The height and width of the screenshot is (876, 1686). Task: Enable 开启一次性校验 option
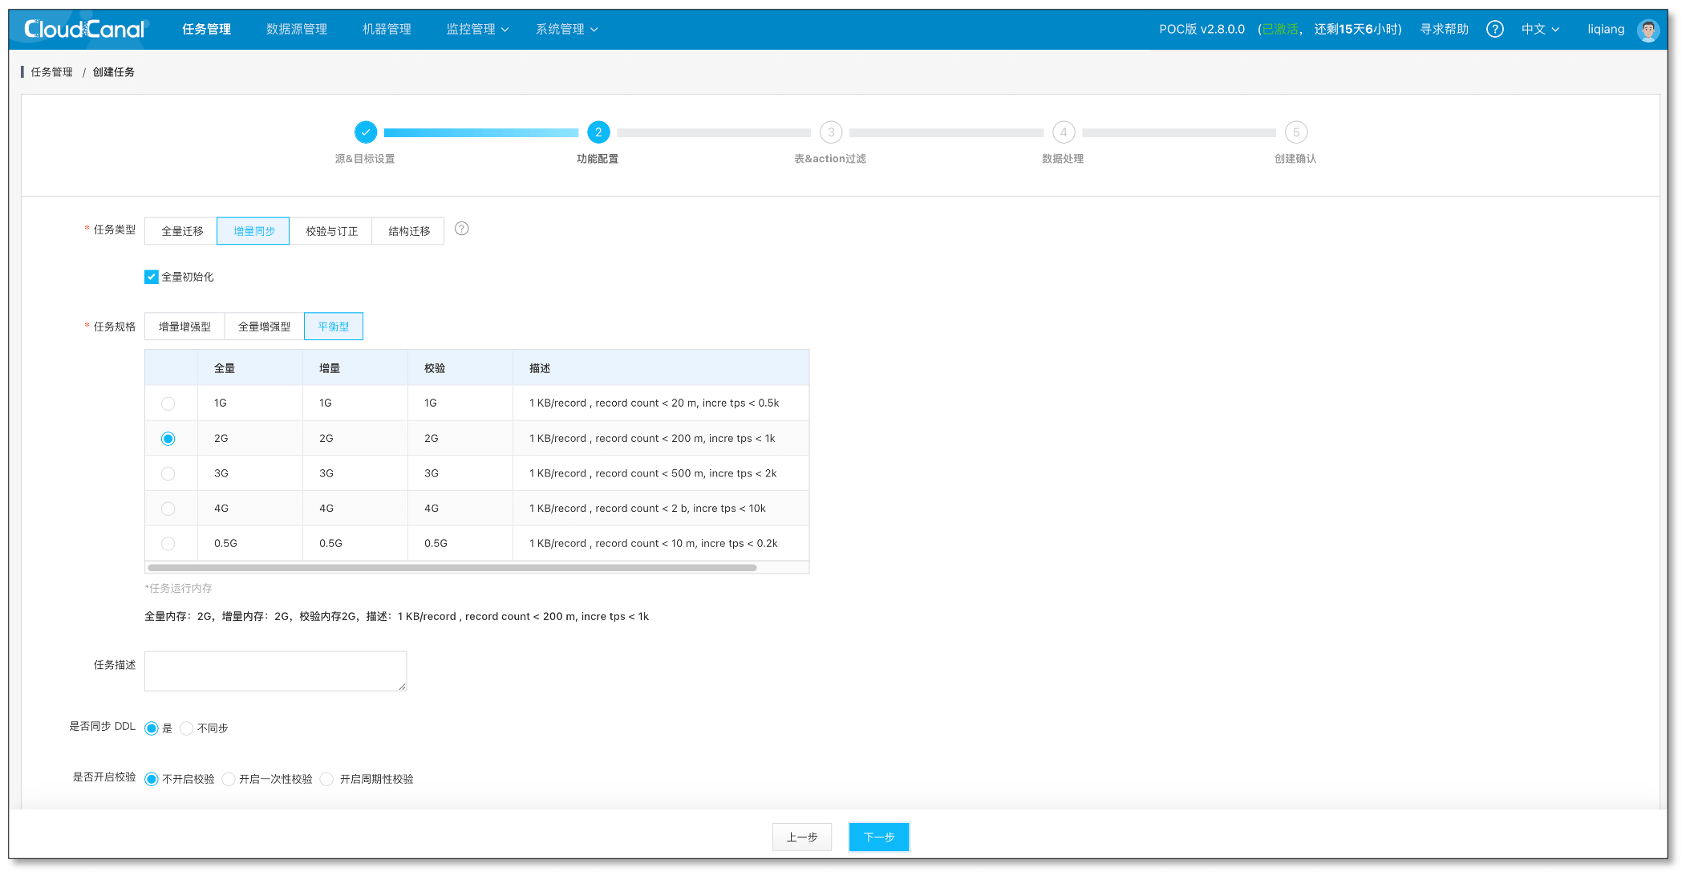[229, 778]
